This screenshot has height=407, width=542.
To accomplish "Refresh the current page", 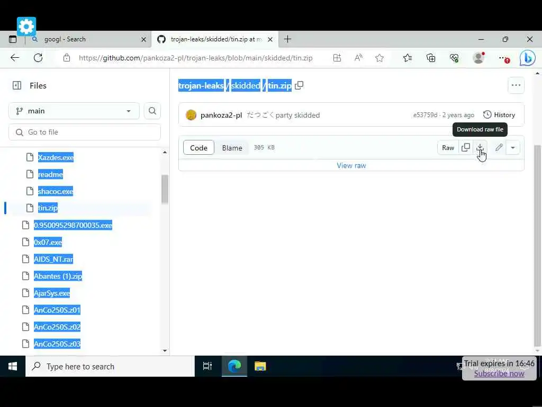I will (38, 58).
